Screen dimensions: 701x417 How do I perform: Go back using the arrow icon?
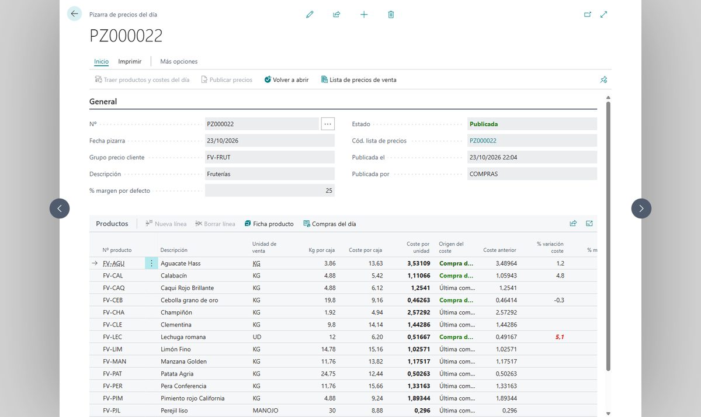[74, 14]
